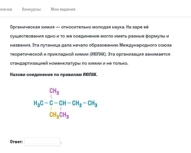Click the yellow CH3 group at bottom
The height and width of the screenshot is (153, 191).
(x=54, y=115)
